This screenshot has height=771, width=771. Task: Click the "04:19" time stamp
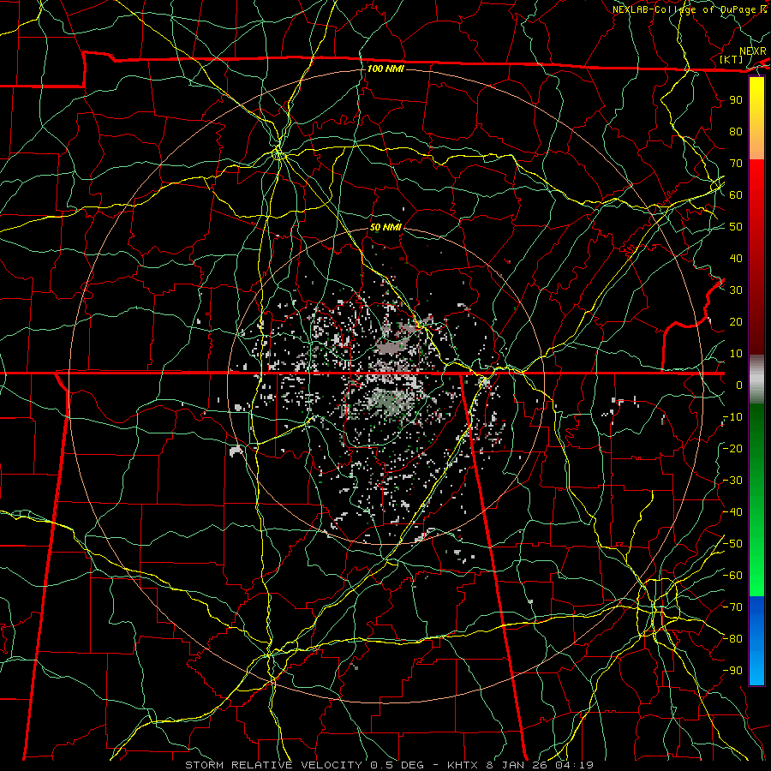[574, 765]
